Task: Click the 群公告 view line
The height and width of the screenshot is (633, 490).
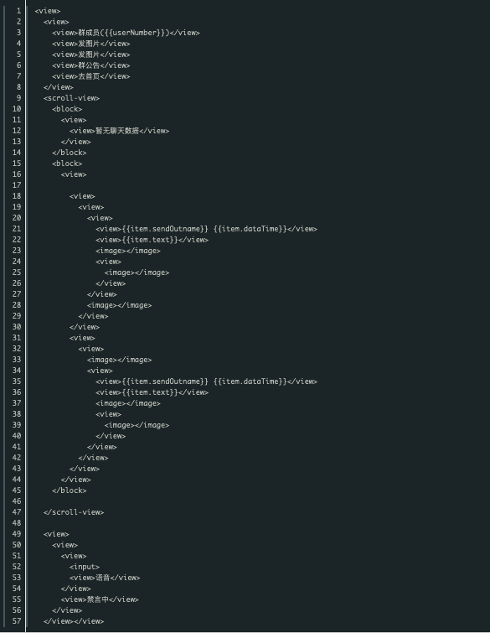Action: click(x=91, y=65)
